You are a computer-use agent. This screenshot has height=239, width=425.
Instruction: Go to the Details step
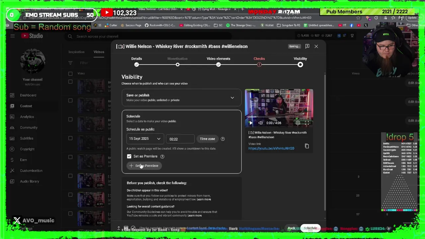[x=136, y=62]
